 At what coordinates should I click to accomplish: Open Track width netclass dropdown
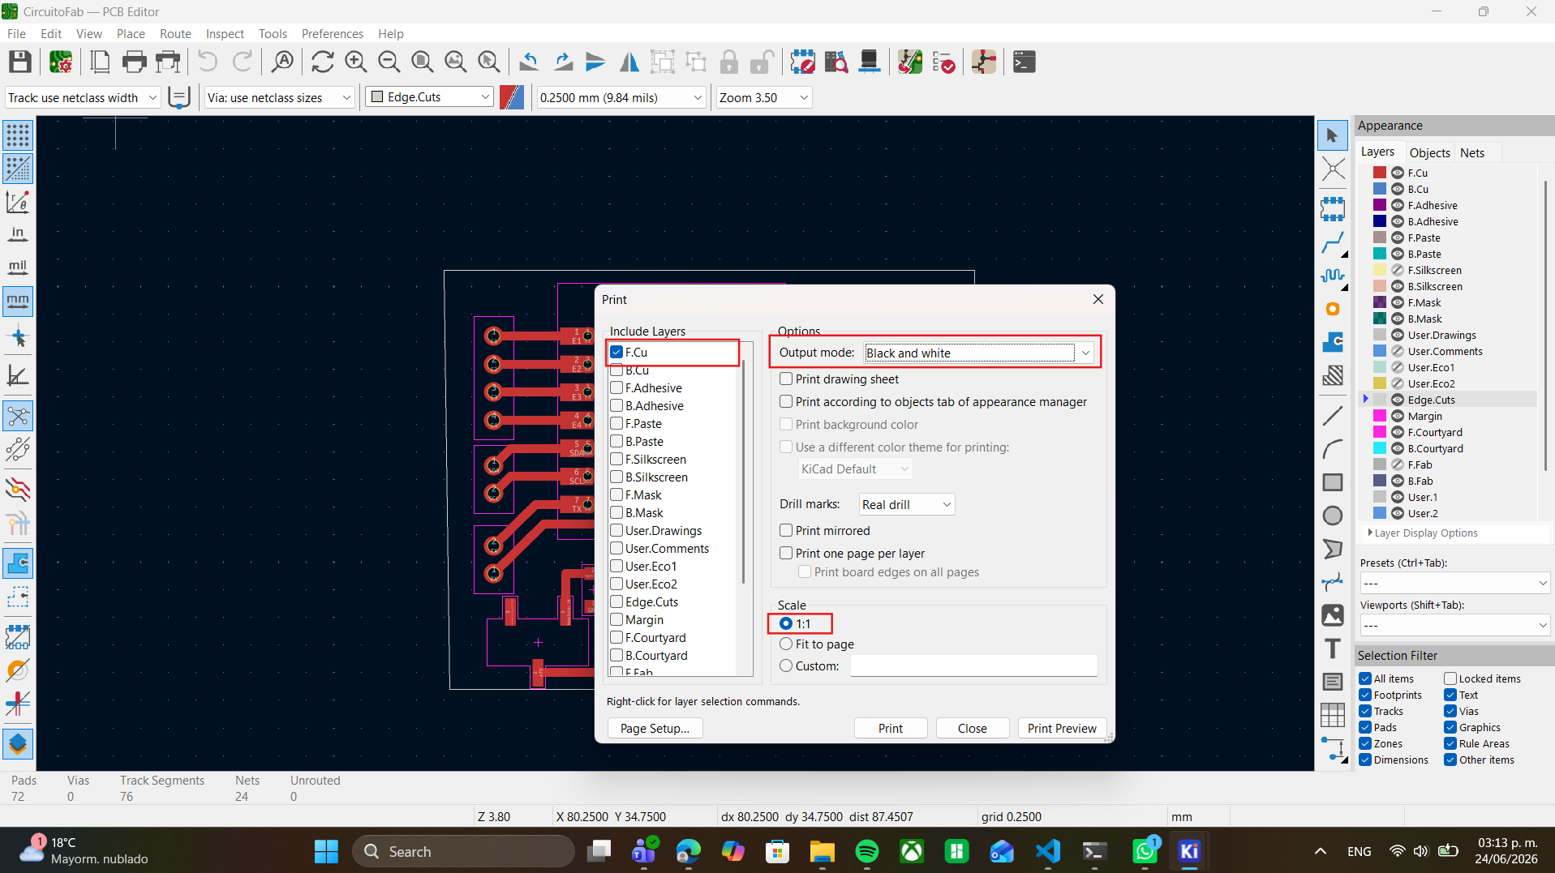pyautogui.click(x=82, y=97)
